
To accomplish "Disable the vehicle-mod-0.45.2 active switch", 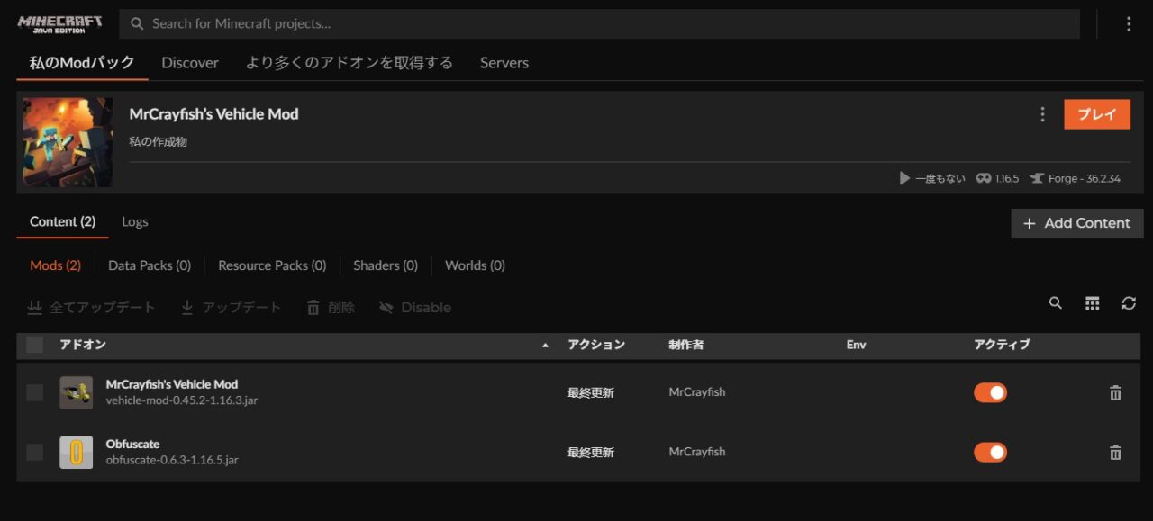I will [x=990, y=392].
